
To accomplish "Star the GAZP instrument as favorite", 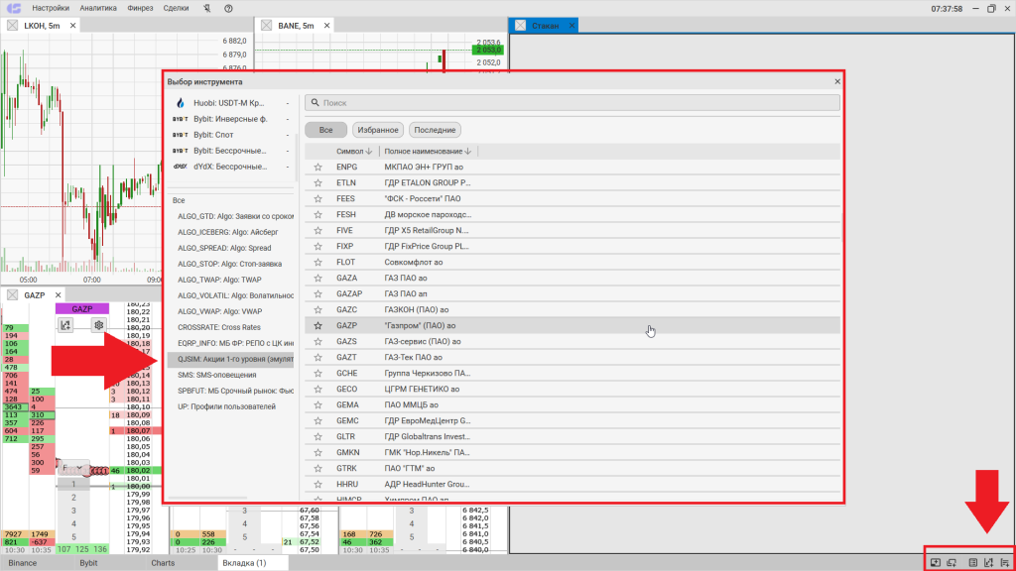I will 318,325.
